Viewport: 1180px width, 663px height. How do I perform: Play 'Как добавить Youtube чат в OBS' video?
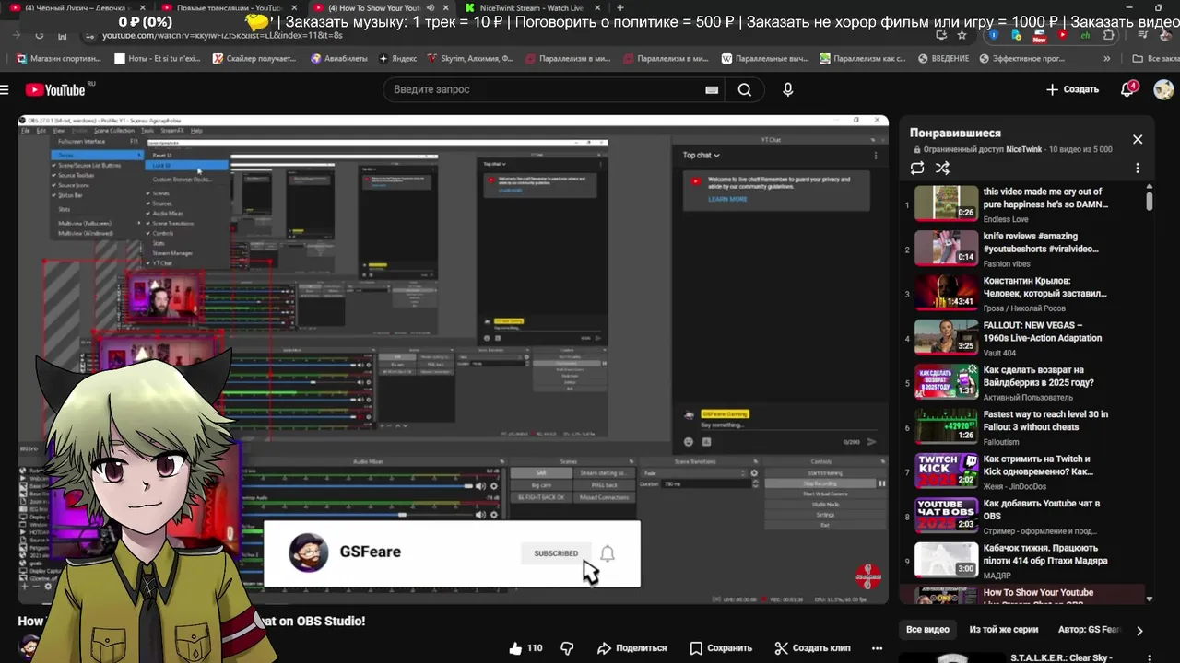point(1023,516)
